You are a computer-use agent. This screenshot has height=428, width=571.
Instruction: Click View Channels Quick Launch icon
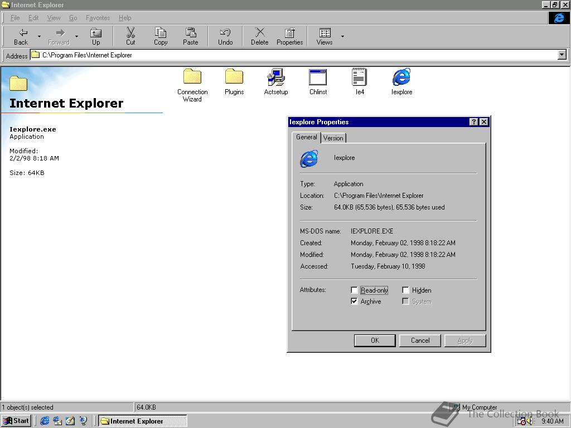pyautogui.click(x=84, y=421)
